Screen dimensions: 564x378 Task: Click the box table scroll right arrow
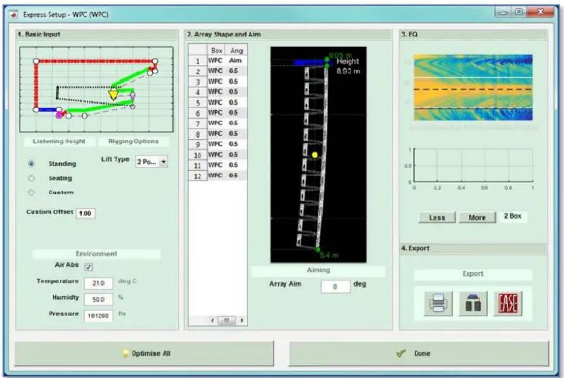click(x=241, y=320)
